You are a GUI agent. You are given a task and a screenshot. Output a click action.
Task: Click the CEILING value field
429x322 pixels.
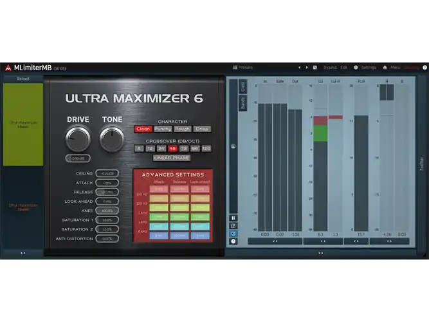(107, 173)
